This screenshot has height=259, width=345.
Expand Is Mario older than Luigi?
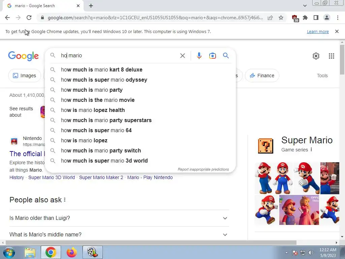(119, 218)
